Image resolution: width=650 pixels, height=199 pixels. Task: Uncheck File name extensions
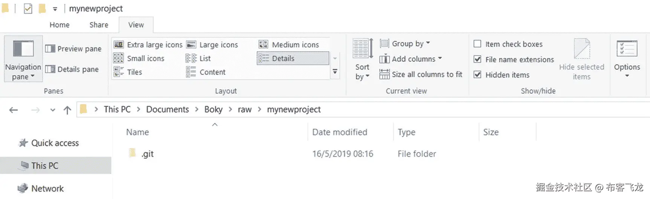click(477, 59)
